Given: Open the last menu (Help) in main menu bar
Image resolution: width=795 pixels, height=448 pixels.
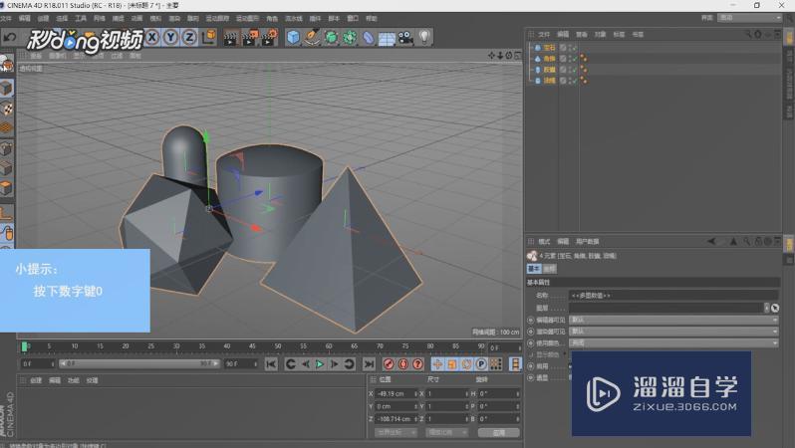Looking at the screenshot, I should [x=372, y=18].
